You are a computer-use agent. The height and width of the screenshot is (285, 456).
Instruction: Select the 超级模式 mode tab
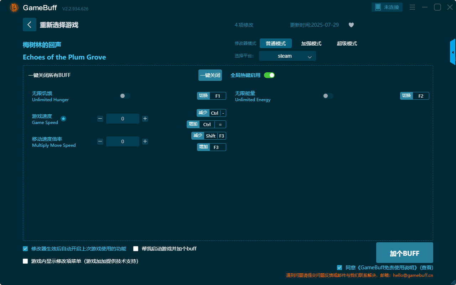[x=347, y=43]
